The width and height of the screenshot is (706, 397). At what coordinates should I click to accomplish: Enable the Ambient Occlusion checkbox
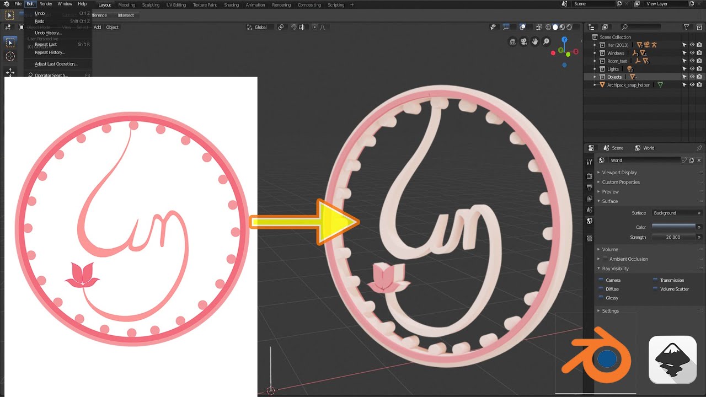point(605,259)
